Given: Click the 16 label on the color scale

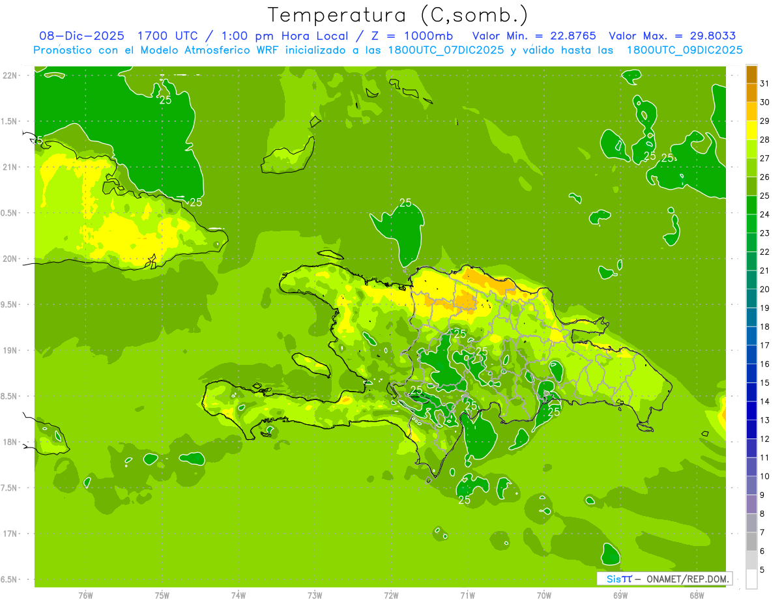Looking at the screenshot, I should [x=764, y=364].
